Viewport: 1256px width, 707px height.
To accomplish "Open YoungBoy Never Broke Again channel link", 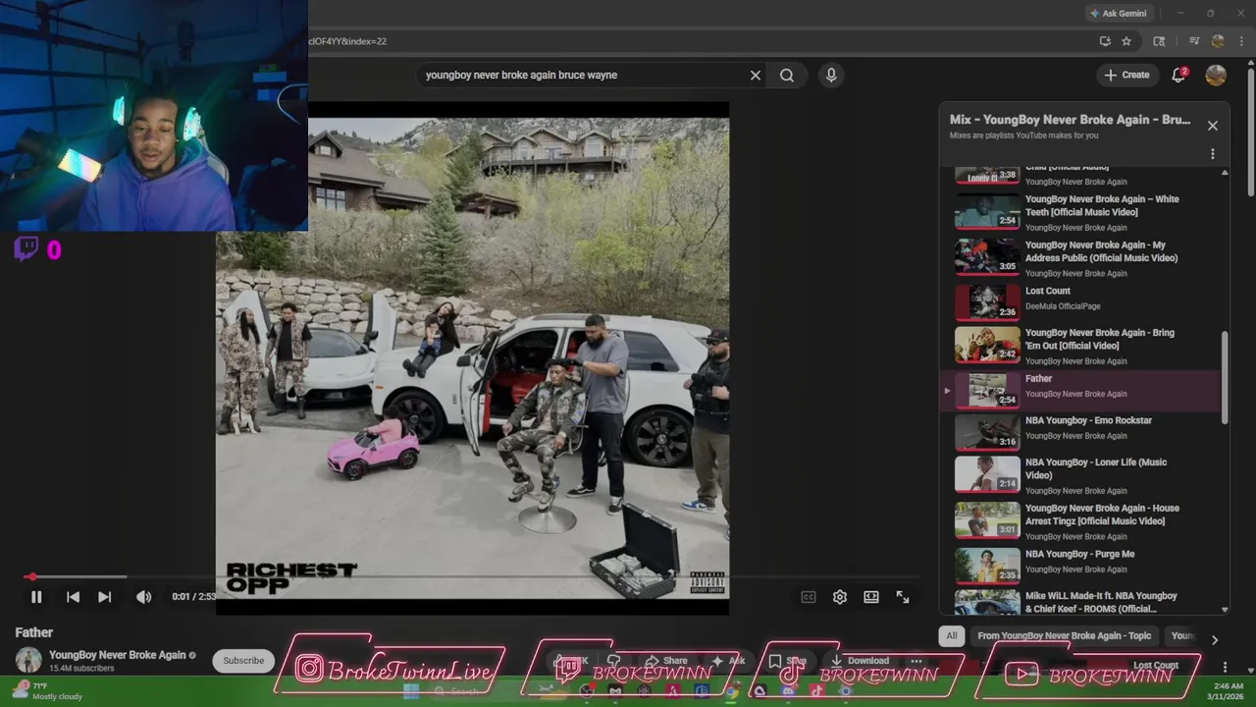I will [117, 655].
